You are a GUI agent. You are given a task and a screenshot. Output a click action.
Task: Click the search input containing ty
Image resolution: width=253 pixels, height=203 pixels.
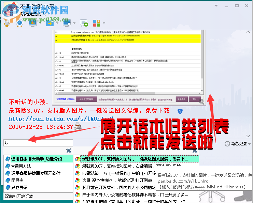pos(38,143)
